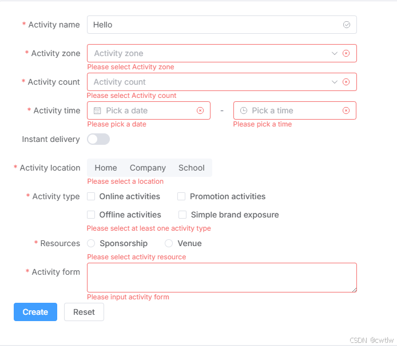The width and height of the screenshot is (397, 348).
Task: Grab the textarea resize handle corner
Action: click(x=355, y=290)
